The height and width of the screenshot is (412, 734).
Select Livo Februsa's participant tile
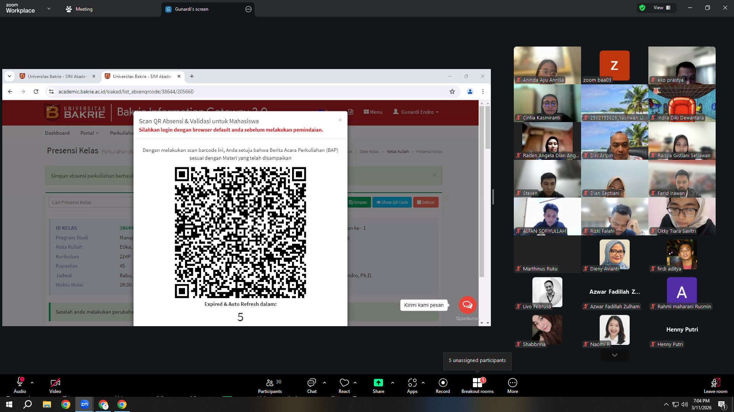click(x=547, y=292)
